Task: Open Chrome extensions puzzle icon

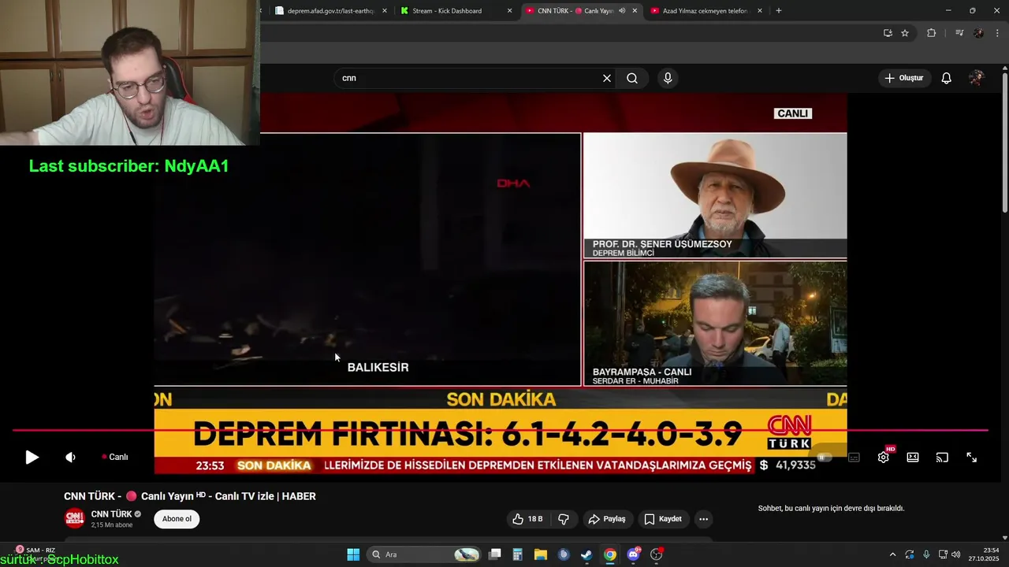Action: [931, 33]
